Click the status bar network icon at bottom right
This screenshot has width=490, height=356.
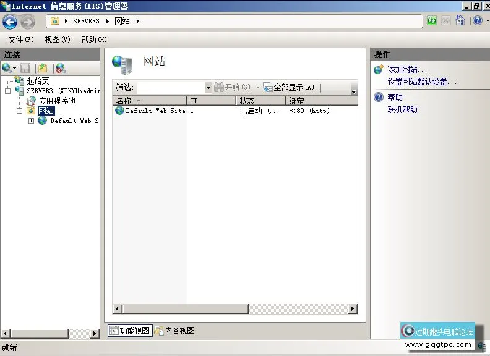[483, 346]
